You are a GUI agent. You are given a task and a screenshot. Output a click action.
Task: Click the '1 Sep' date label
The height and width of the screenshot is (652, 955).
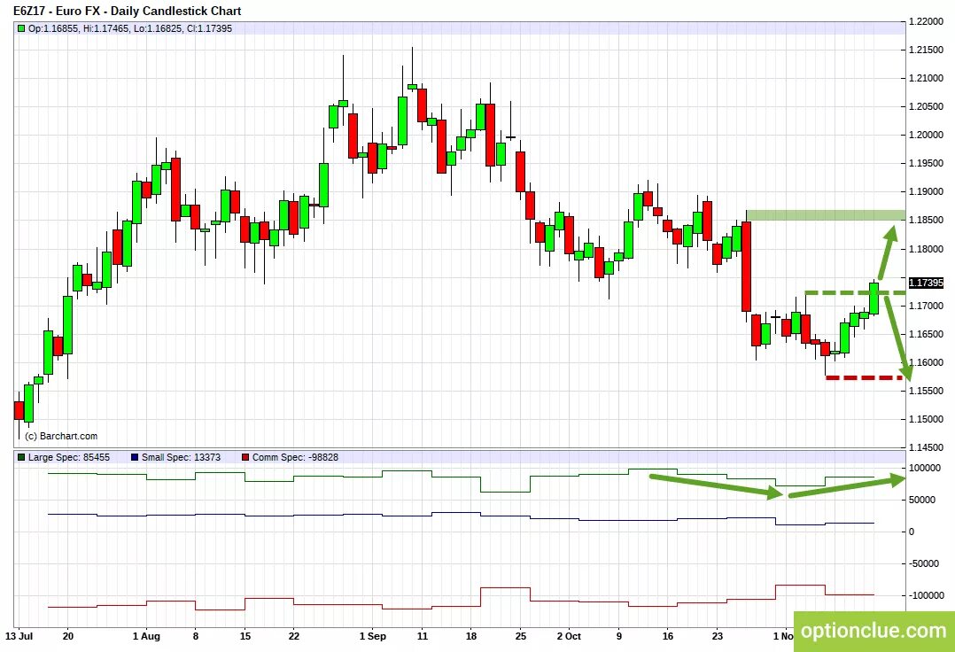pyautogui.click(x=373, y=636)
